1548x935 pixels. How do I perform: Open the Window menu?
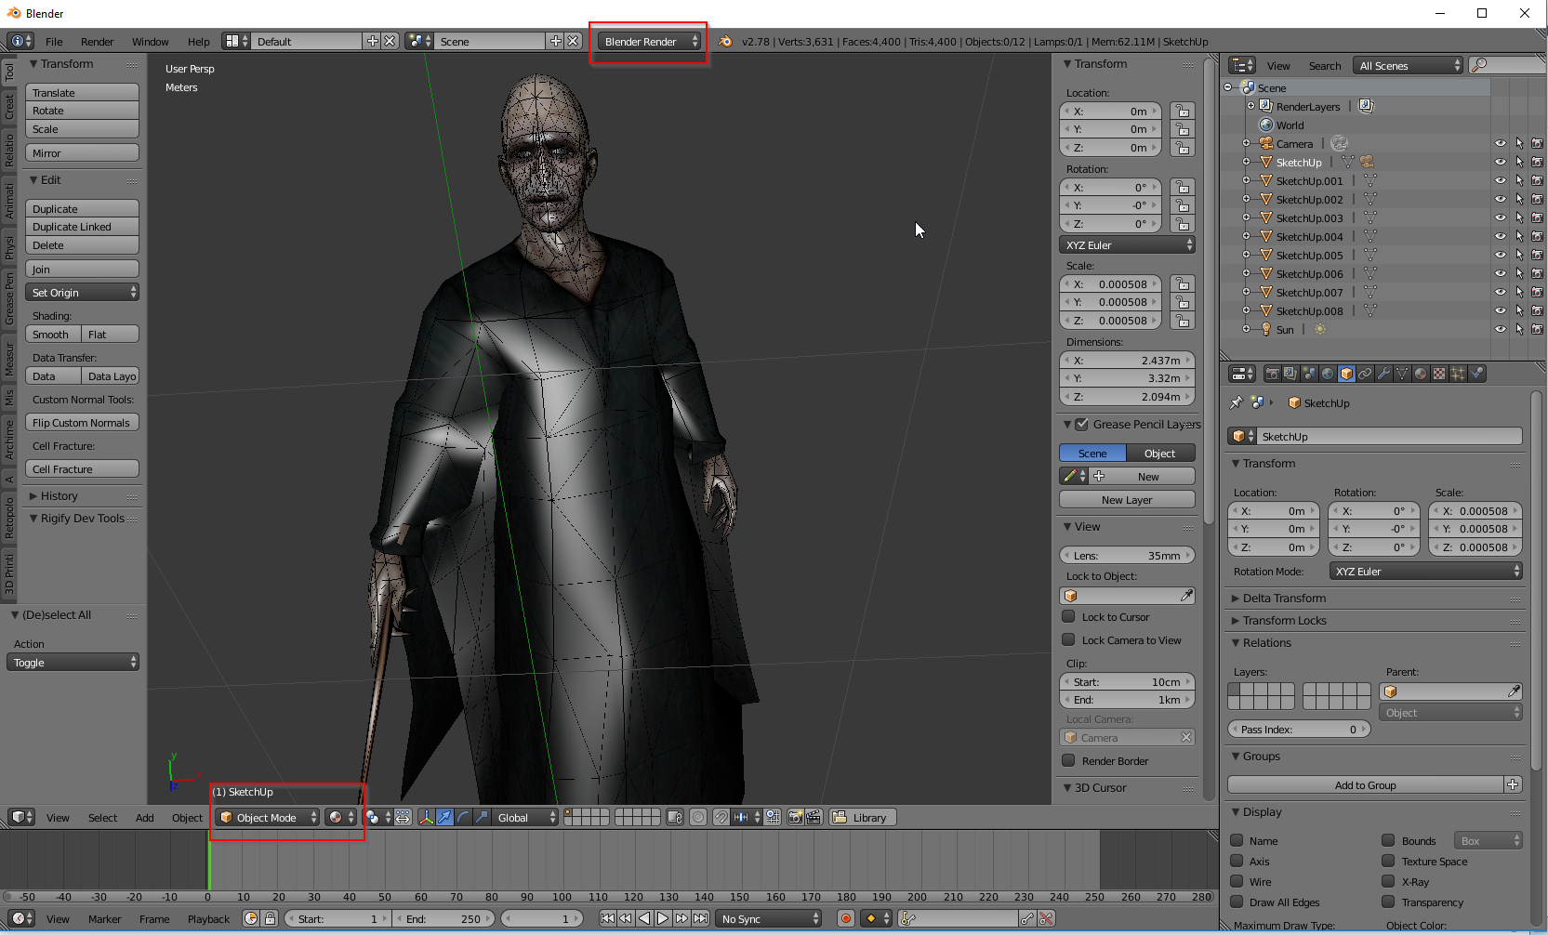click(x=150, y=41)
